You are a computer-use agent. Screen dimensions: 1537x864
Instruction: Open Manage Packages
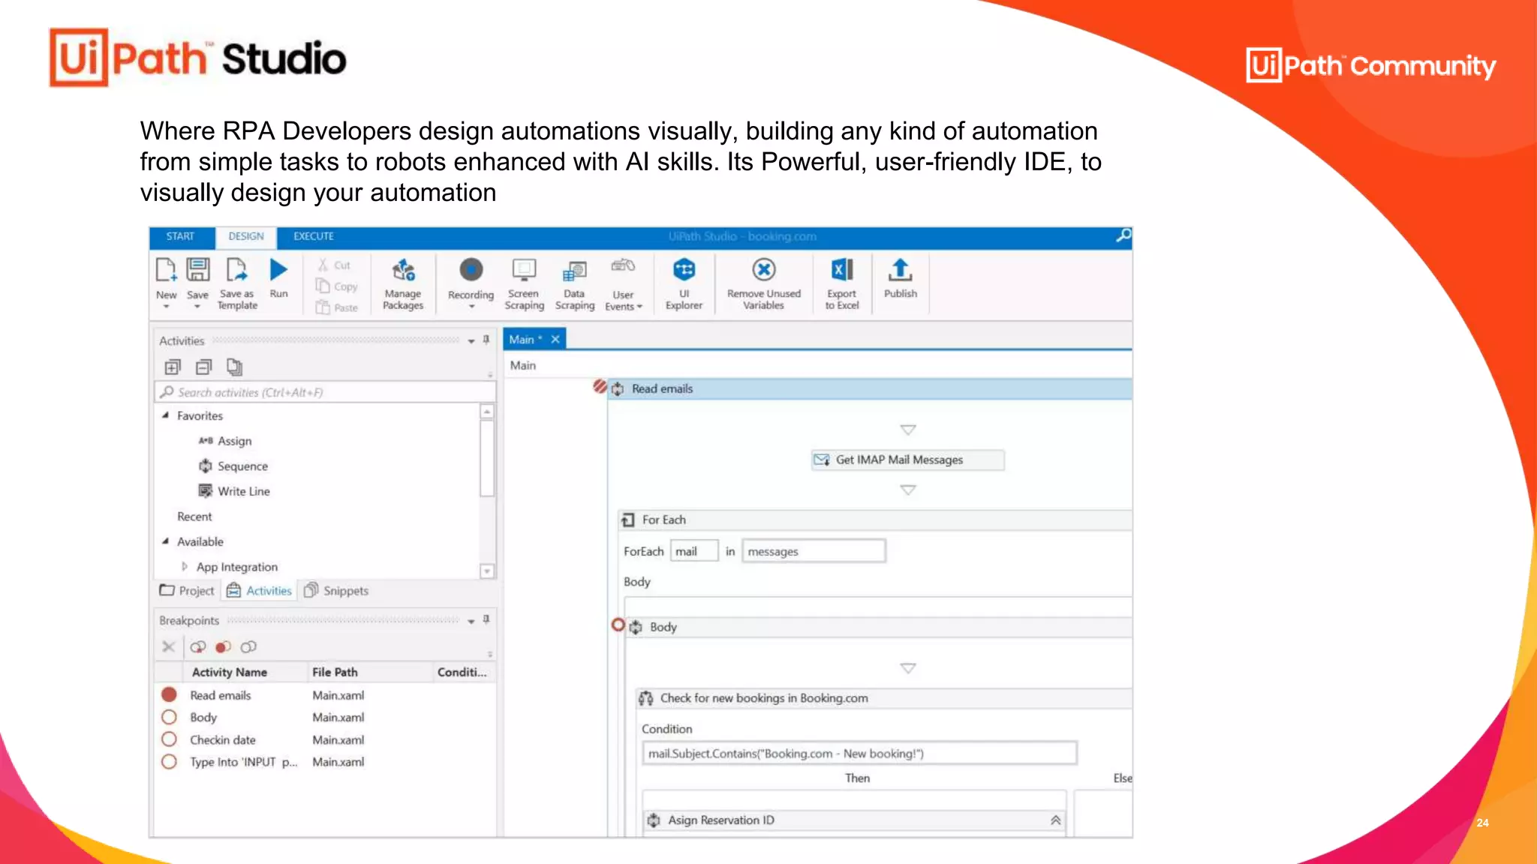[x=403, y=270]
